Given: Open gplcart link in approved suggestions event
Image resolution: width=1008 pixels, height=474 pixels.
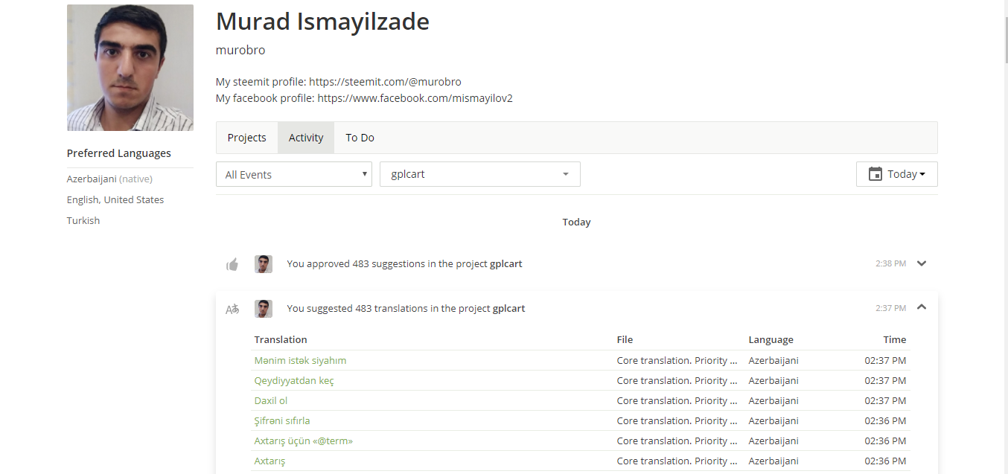Looking at the screenshot, I should 506,264.
